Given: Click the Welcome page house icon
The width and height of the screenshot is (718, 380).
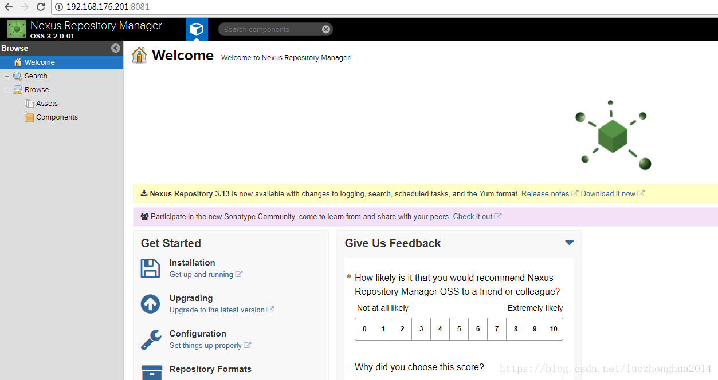Looking at the screenshot, I should [139, 56].
